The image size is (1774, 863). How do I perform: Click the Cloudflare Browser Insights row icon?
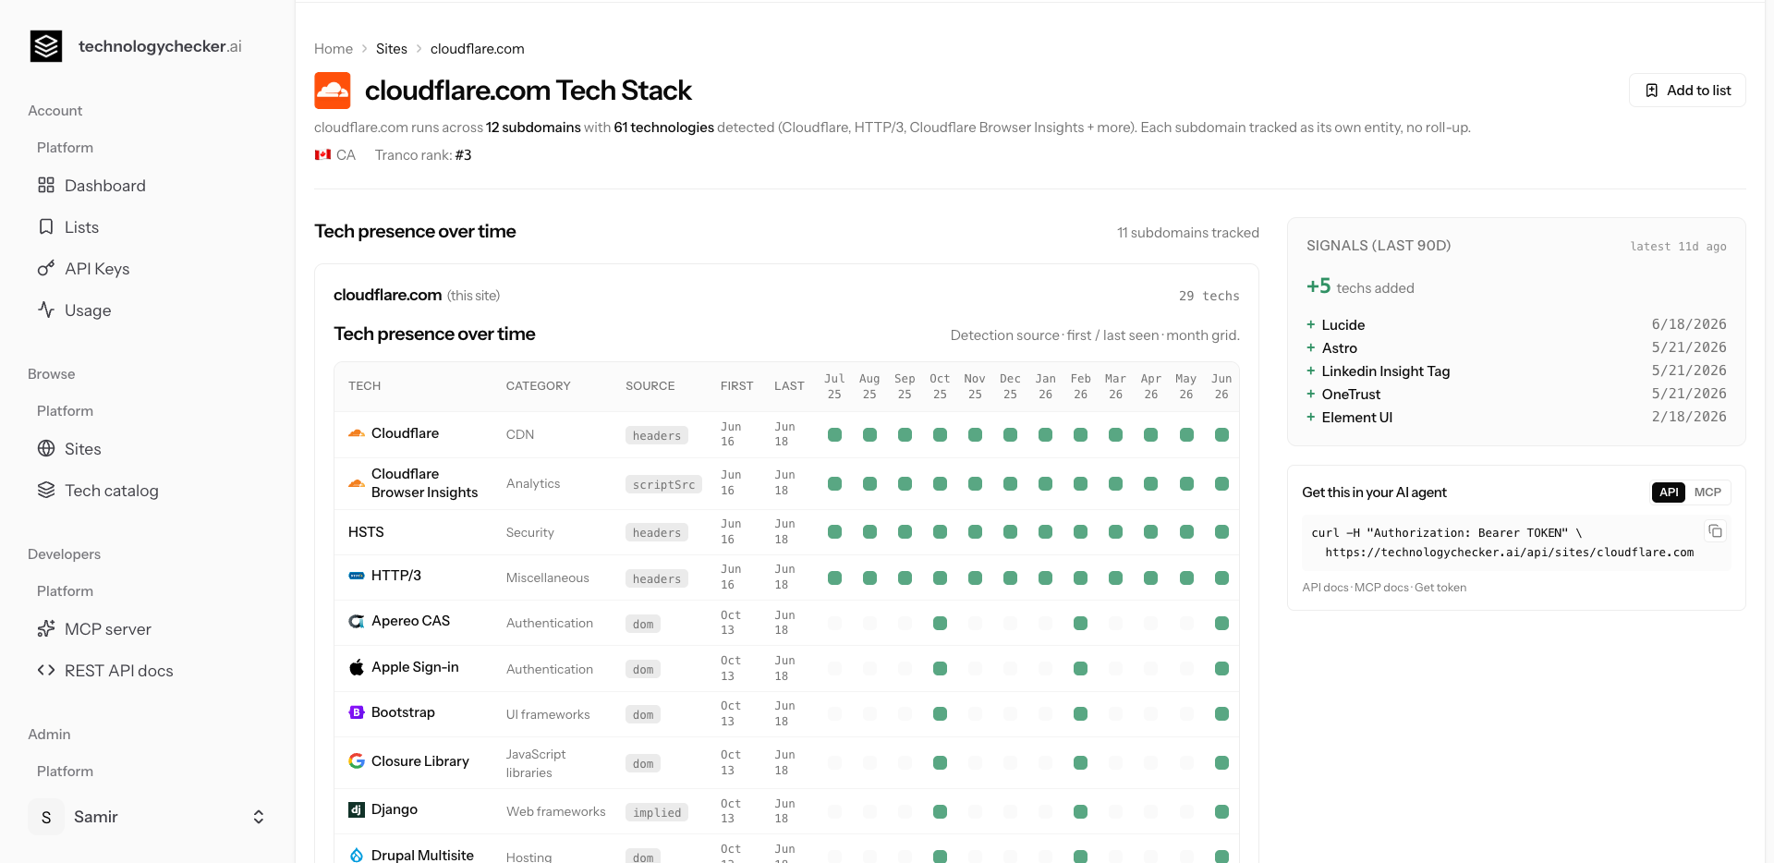click(x=357, y=483)
